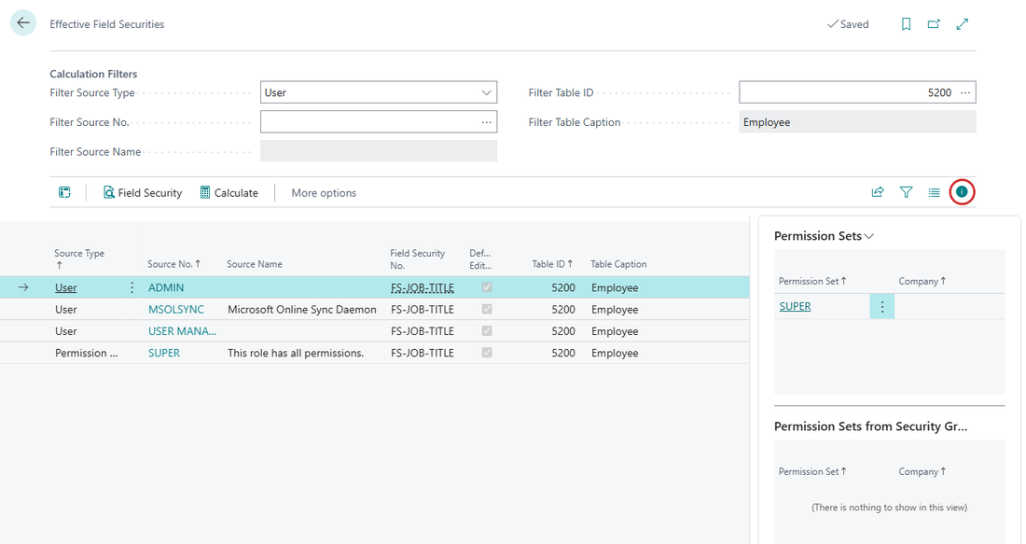Open SUPER link in main list
Screen dimensions: 1026x544
pos(164,352)
